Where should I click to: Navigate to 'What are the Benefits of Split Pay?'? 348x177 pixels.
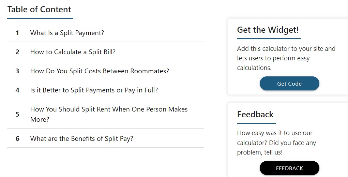click(82, 138)
